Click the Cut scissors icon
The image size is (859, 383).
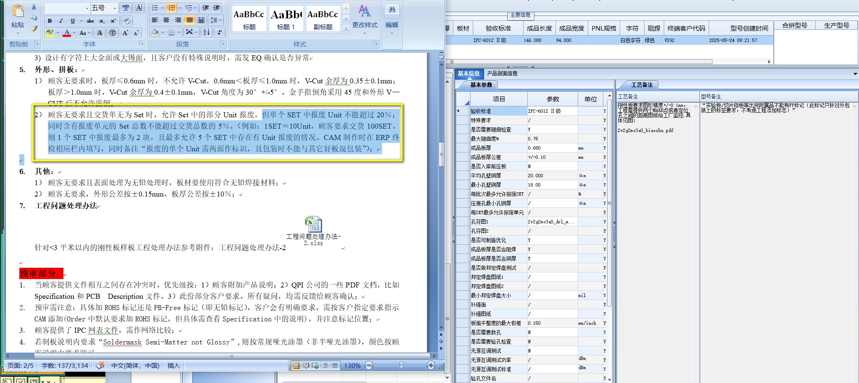click(x=34, y=7)
